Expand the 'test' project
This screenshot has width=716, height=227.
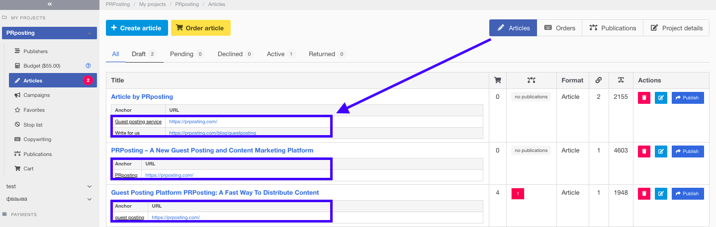pyautogui.click(x=89, y=186)
